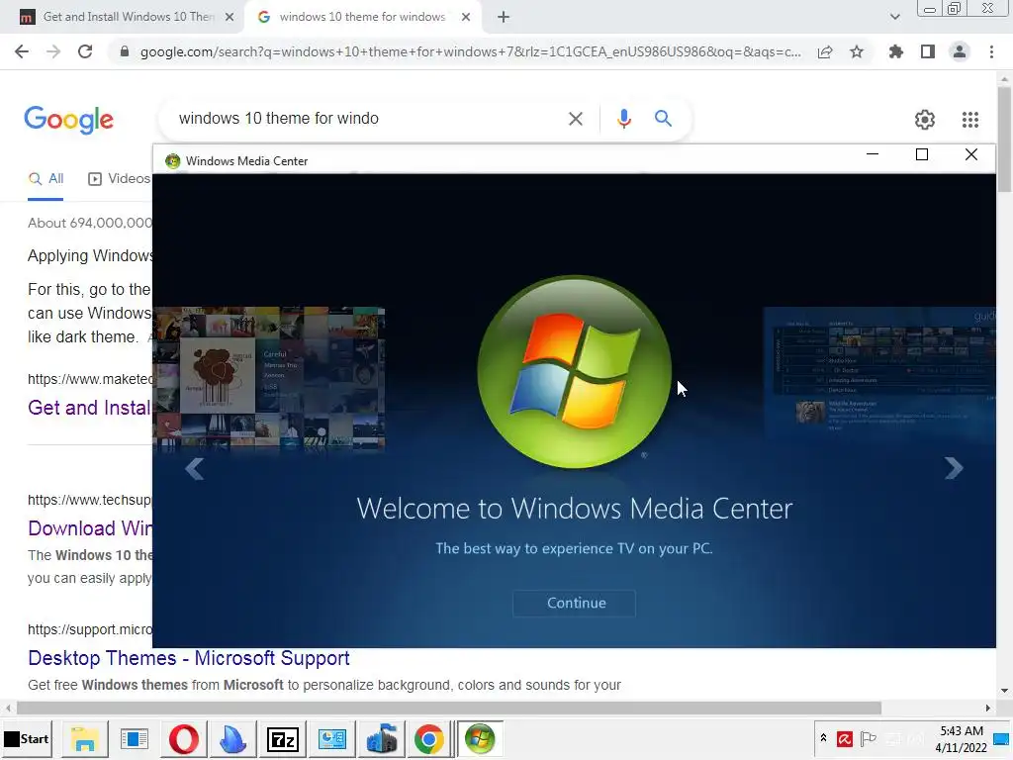Switch to the Videos results tab
This screenshot has height=760, width=1013.
(120, 179)
